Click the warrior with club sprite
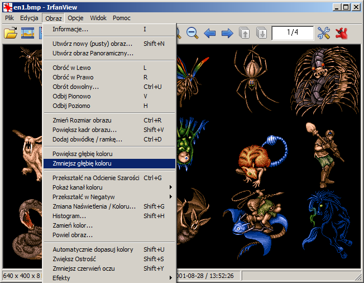 pyautogui.click(x=325, y=154)
